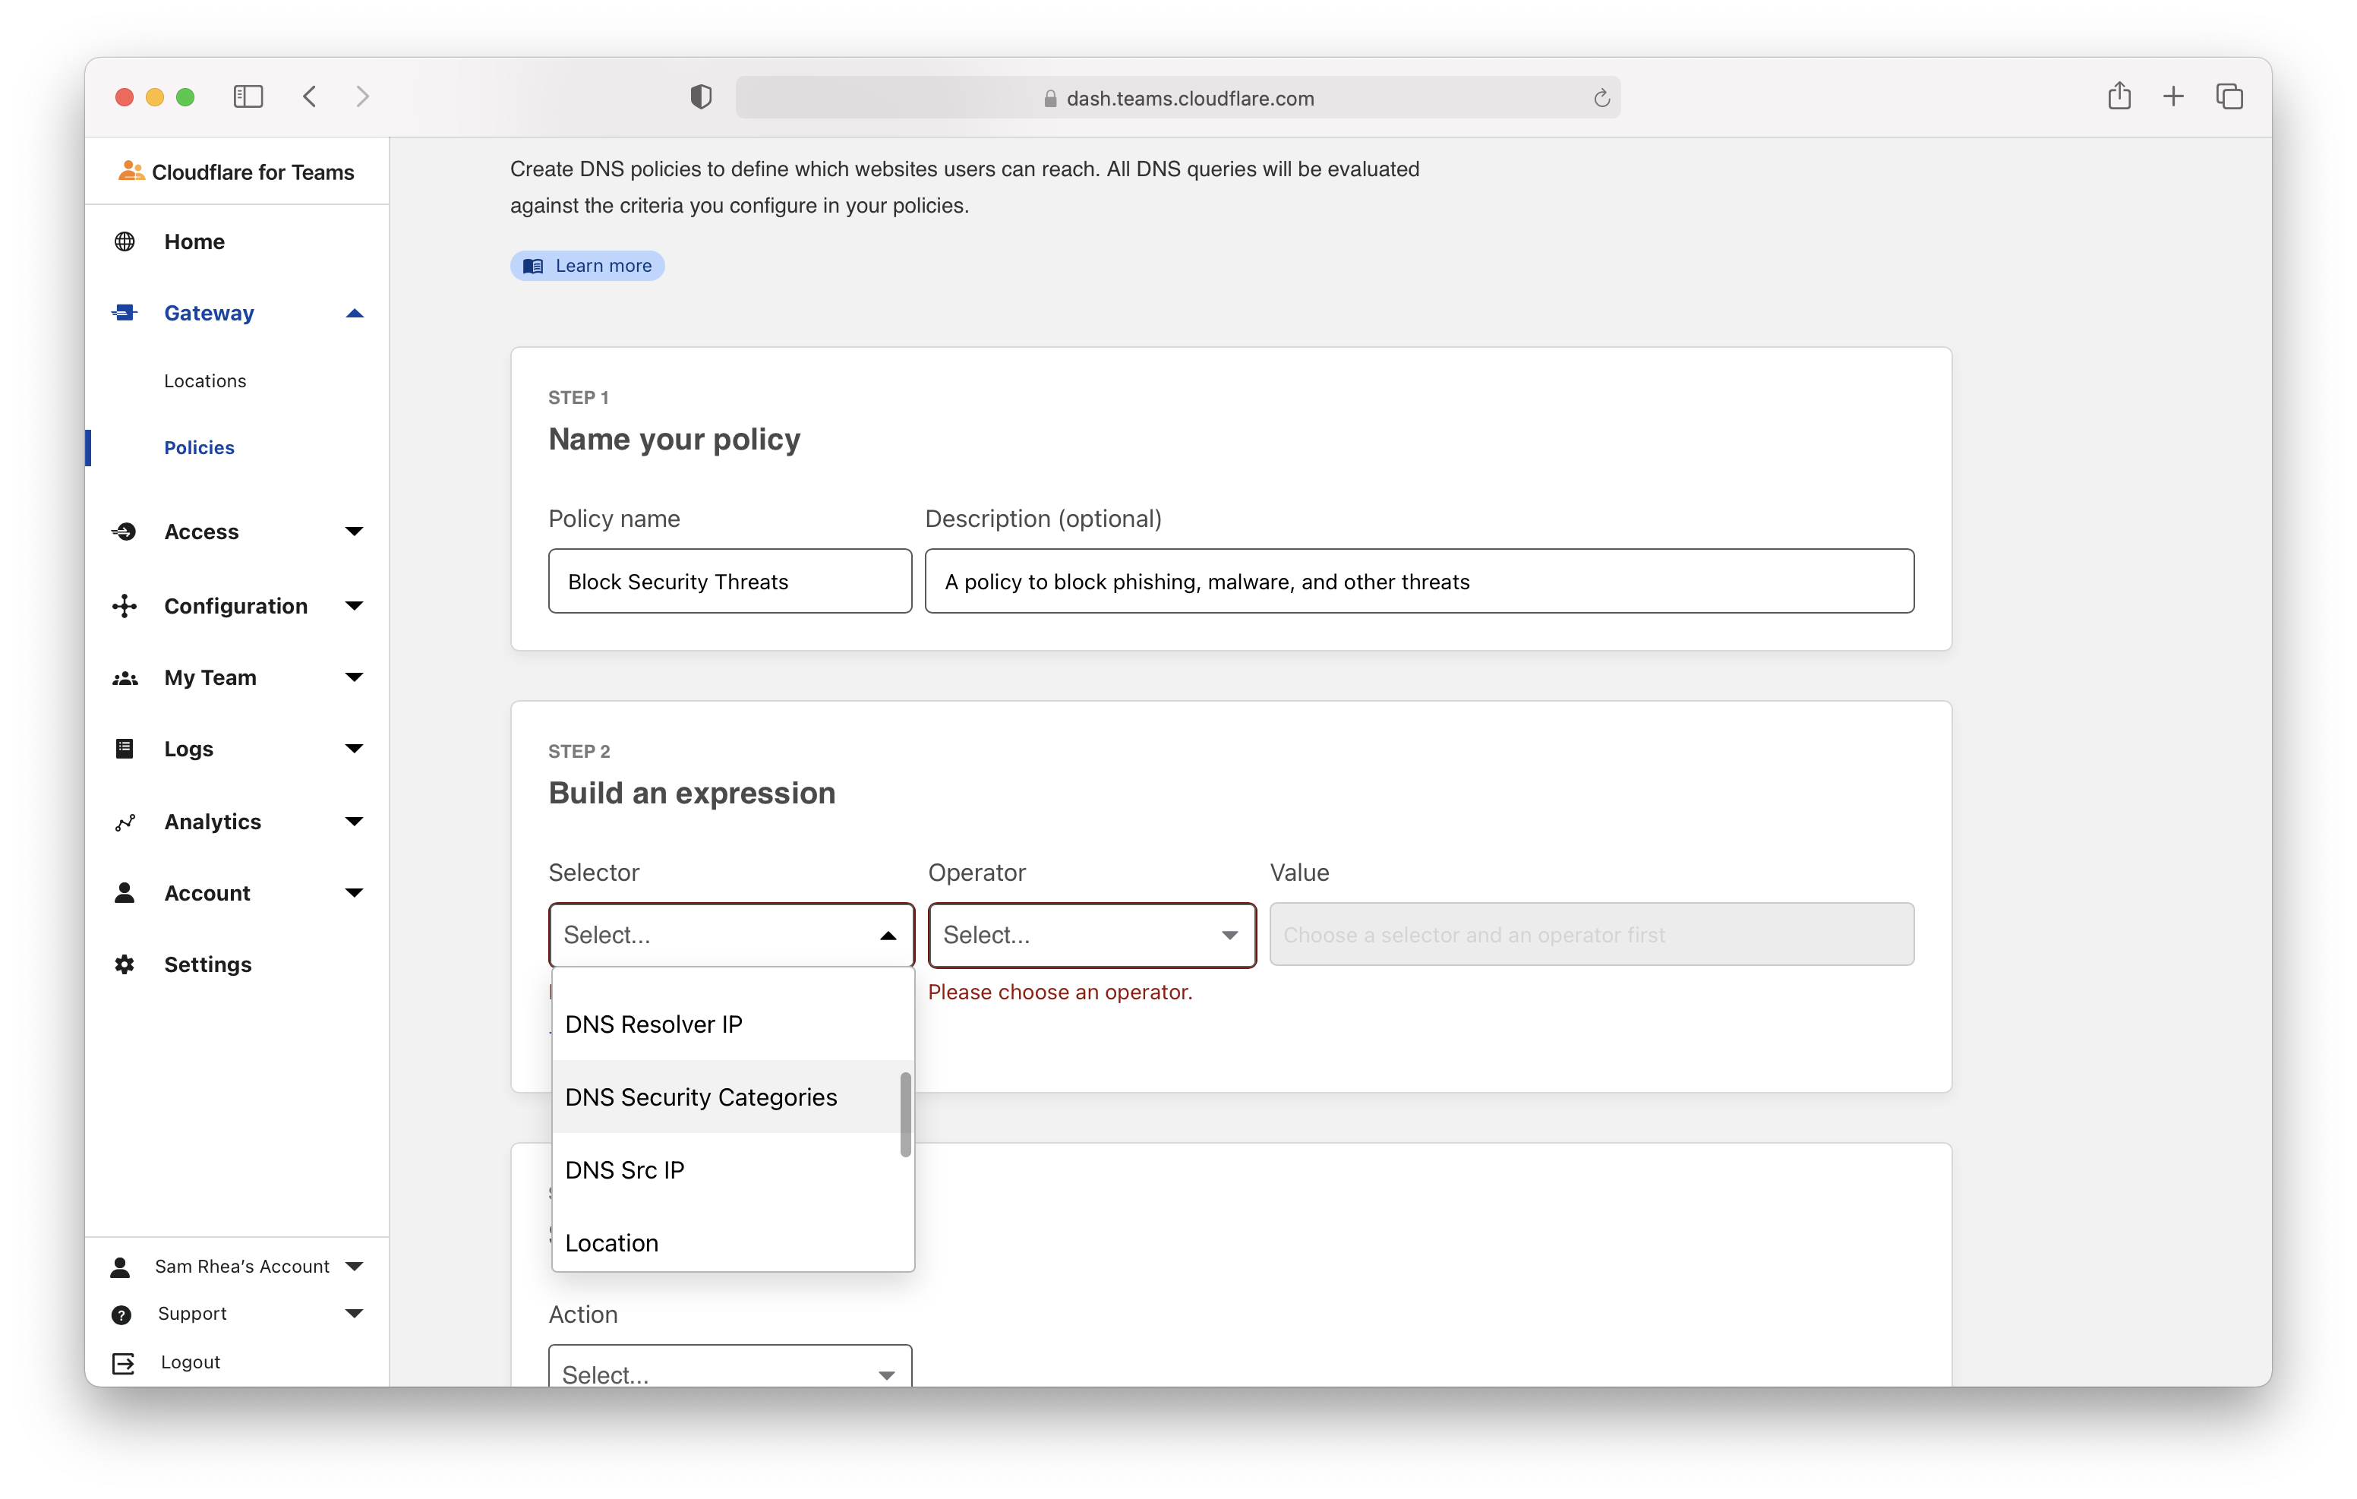Expand the Access menu section

tap(355, 532)
